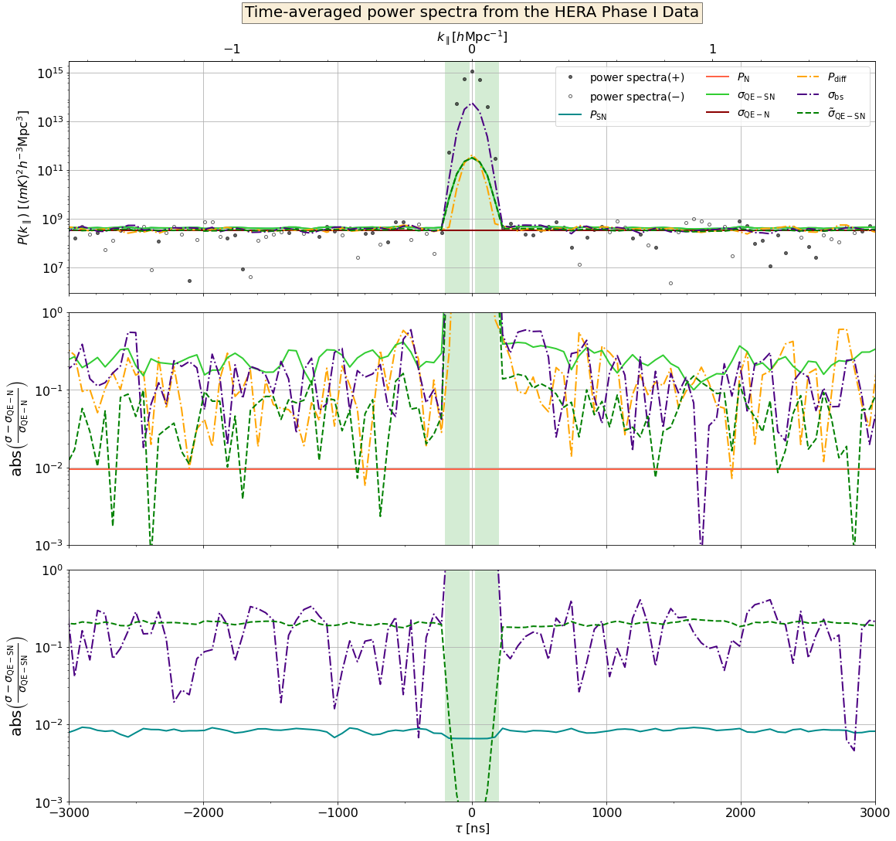Click the 3000 tick label on the bottom axis
896x841 pixels.
point(874,813)
